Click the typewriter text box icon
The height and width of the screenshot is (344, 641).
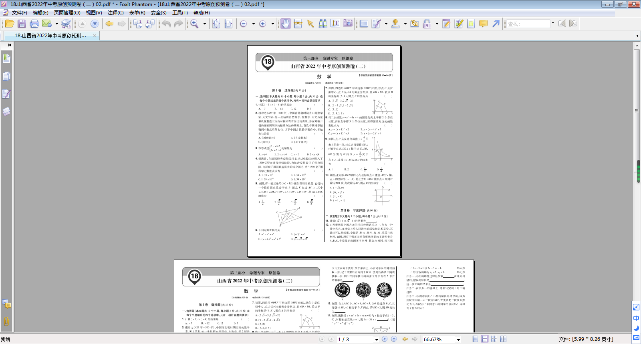point(471,24)
